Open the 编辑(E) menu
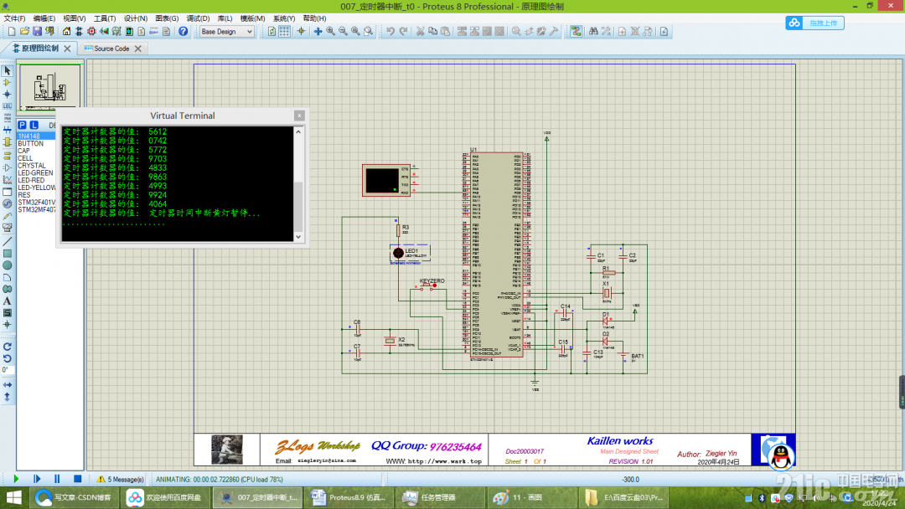The image size is (905, 509). pos(44,18)
